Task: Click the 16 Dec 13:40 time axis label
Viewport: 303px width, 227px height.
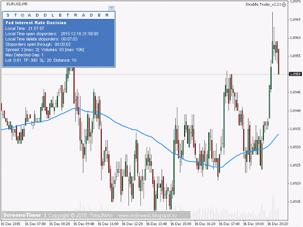Action: (157, 224)
